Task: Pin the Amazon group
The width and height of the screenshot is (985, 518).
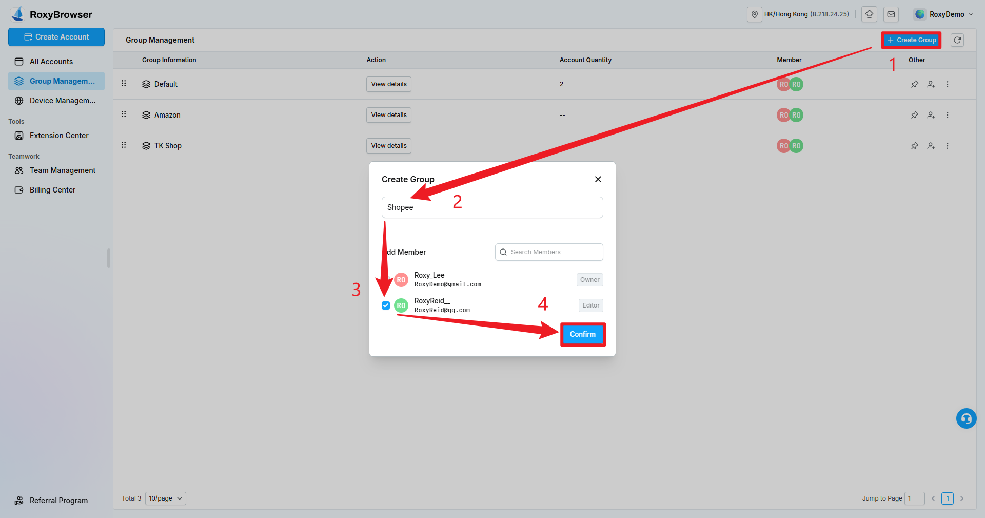Action: [915, 115]
